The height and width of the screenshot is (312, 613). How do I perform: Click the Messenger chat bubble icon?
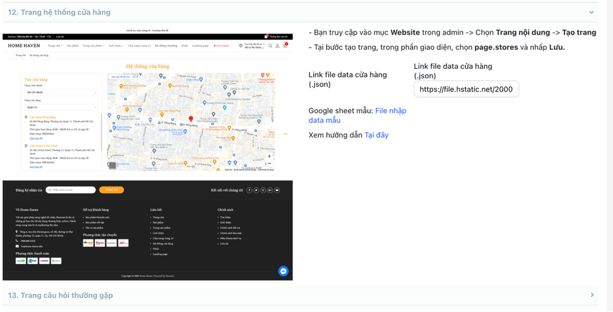click(283, 271)
